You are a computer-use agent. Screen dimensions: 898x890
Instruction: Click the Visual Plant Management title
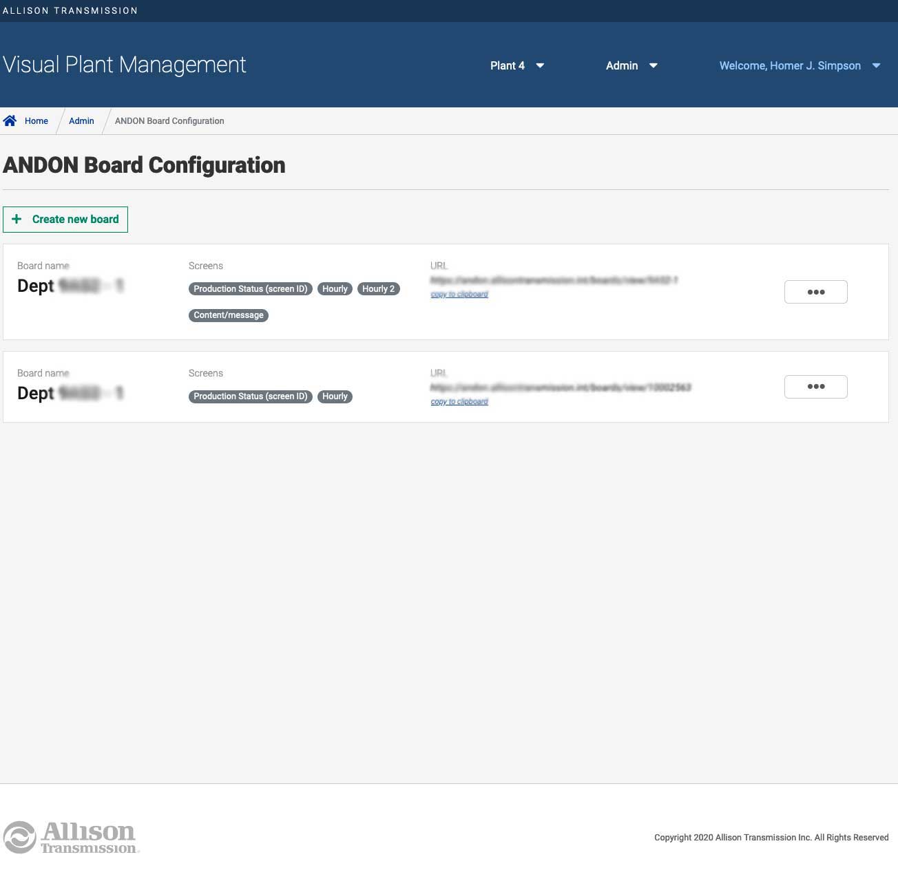coord(125,65)
